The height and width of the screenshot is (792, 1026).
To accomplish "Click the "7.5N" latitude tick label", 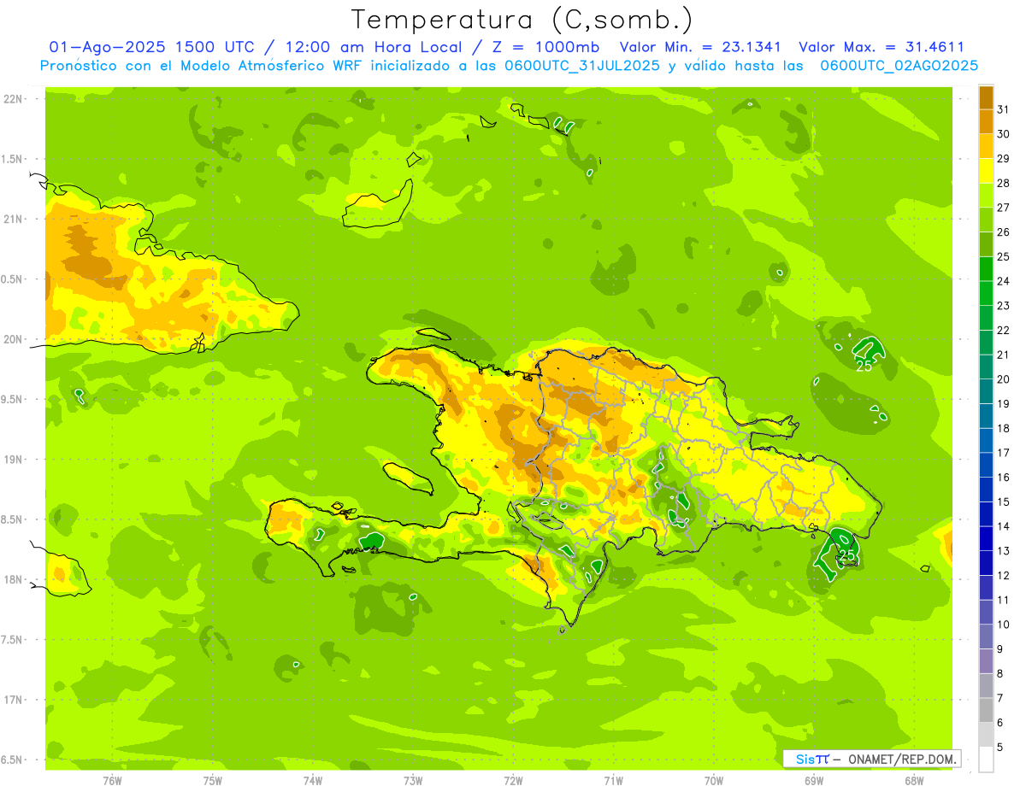I will (x=13, y=640).
